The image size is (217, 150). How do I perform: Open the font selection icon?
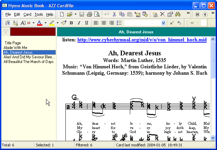[15, 23]
